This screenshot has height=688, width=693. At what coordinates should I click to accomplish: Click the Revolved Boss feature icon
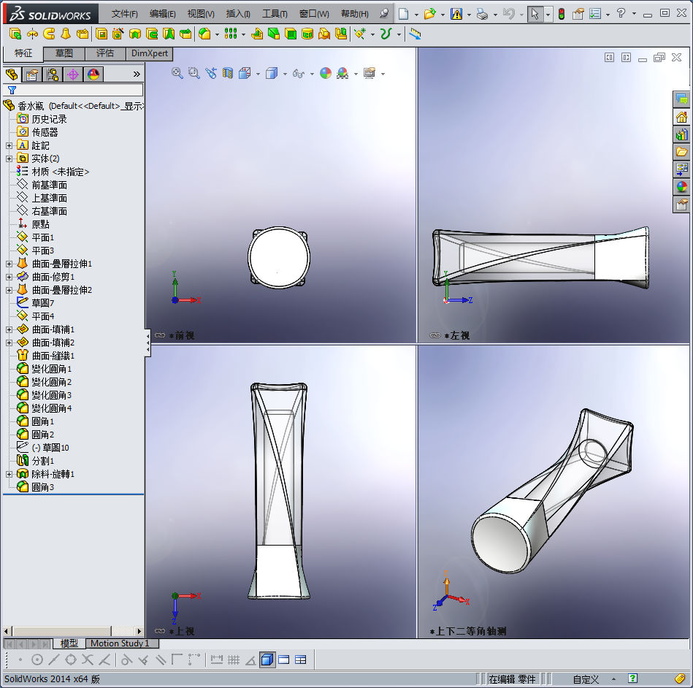pyautogui.click(x=32, y=34)
